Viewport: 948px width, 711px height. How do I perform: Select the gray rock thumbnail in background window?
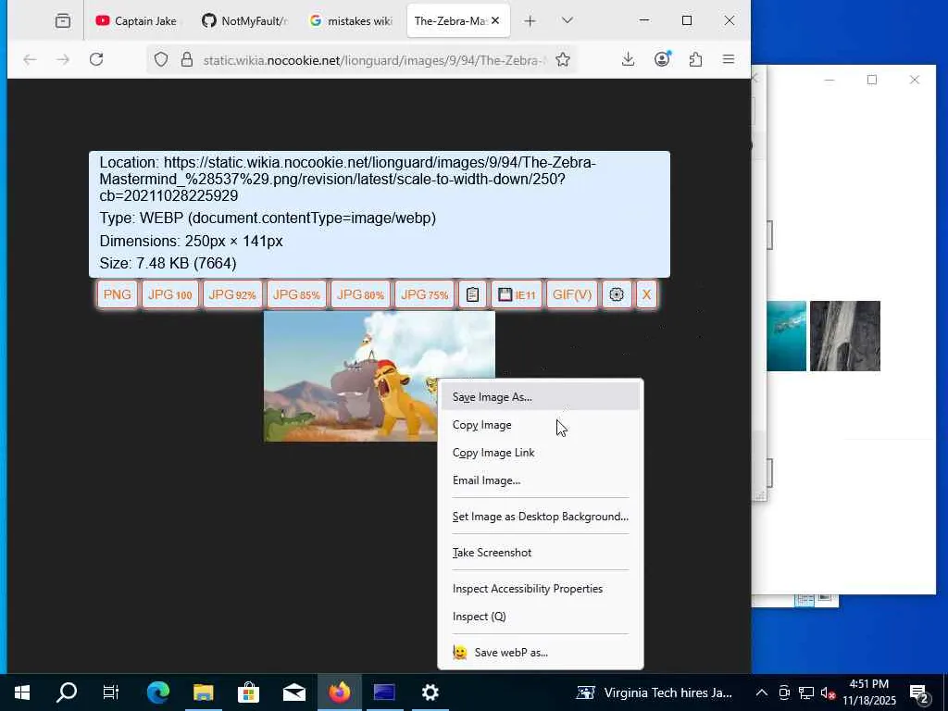click(x=845, y=336)
